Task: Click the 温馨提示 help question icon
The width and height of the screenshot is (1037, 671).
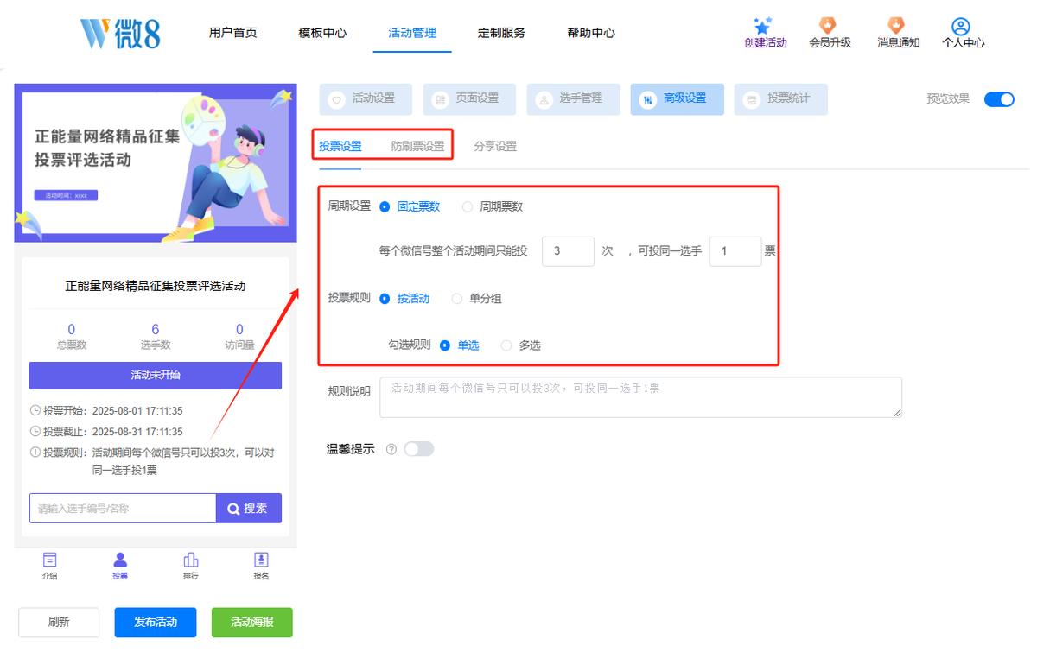Action: (391, 449)
